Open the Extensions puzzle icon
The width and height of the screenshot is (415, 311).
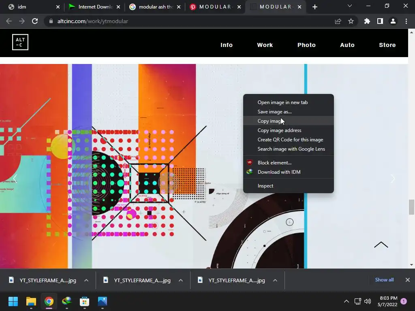[x=367, y=21]
